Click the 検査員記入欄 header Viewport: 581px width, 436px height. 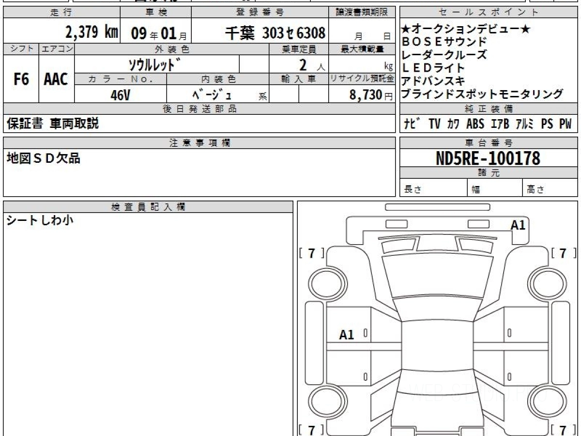tap(148, 207)
